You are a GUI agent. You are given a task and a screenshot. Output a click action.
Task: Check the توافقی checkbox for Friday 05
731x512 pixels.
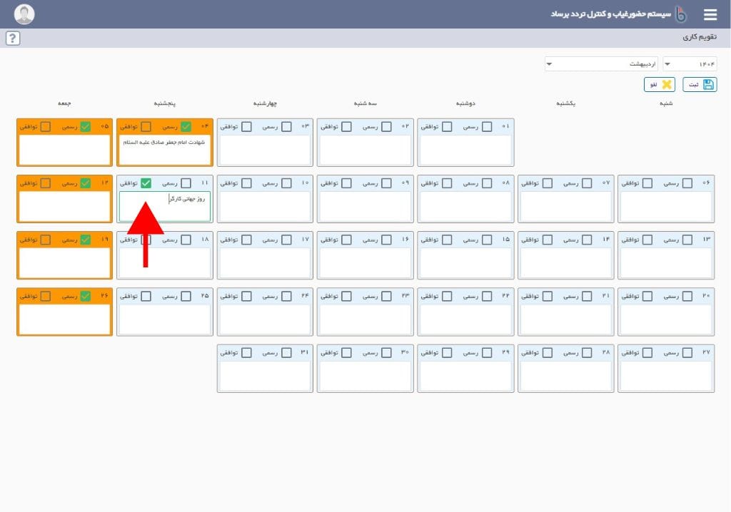pos(46,127)
